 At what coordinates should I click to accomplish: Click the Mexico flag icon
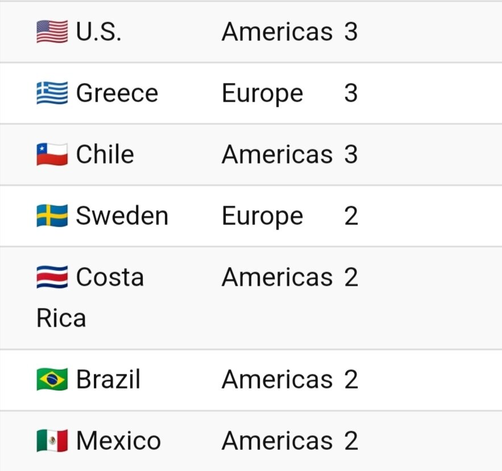52,441
